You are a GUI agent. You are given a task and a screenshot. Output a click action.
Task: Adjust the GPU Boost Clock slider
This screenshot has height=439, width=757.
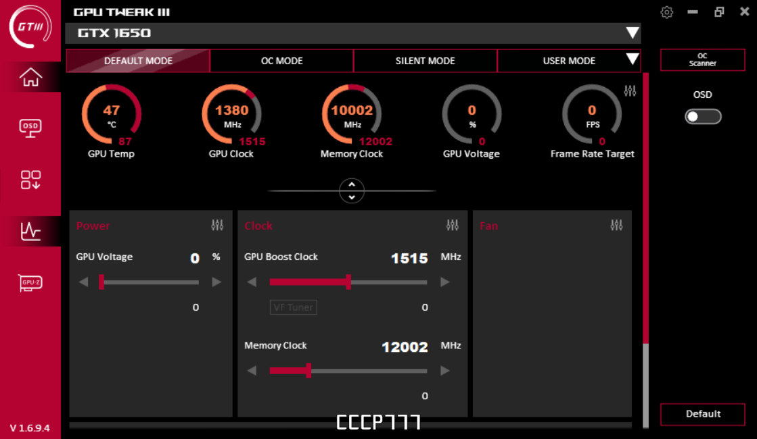point(348,282)
